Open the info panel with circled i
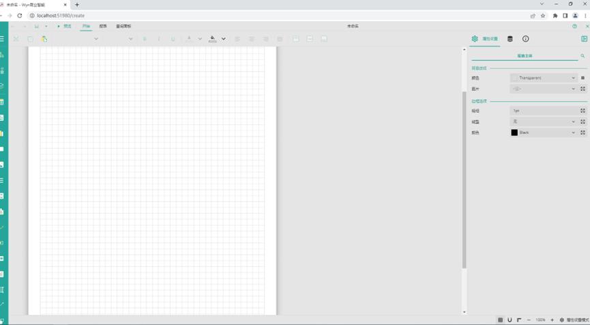Image resolution: width=590 pixels, height=325 pixels. point(526,39)
